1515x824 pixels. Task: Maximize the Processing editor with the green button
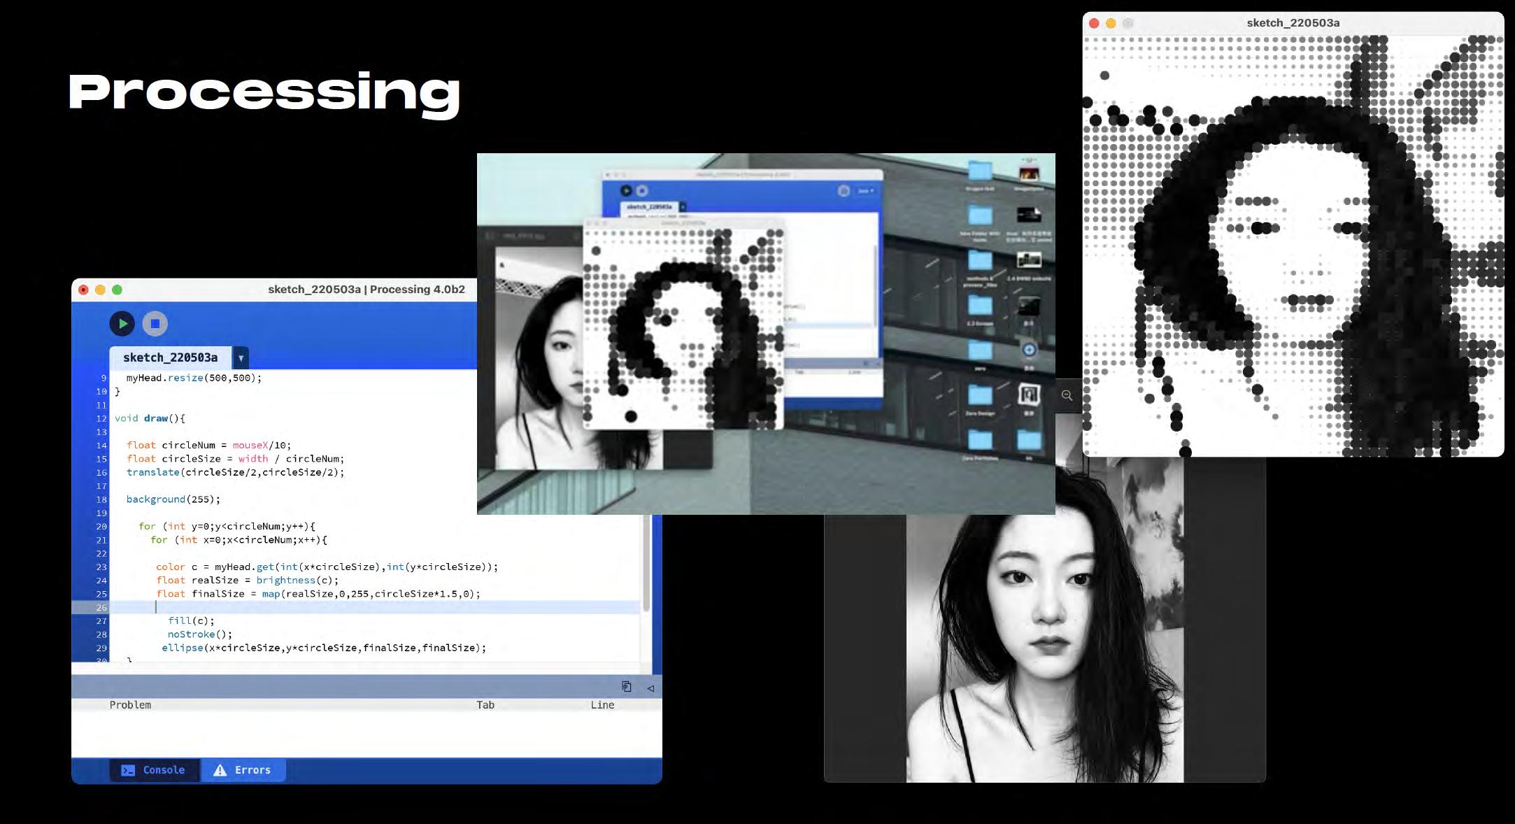tap(117, 290)
